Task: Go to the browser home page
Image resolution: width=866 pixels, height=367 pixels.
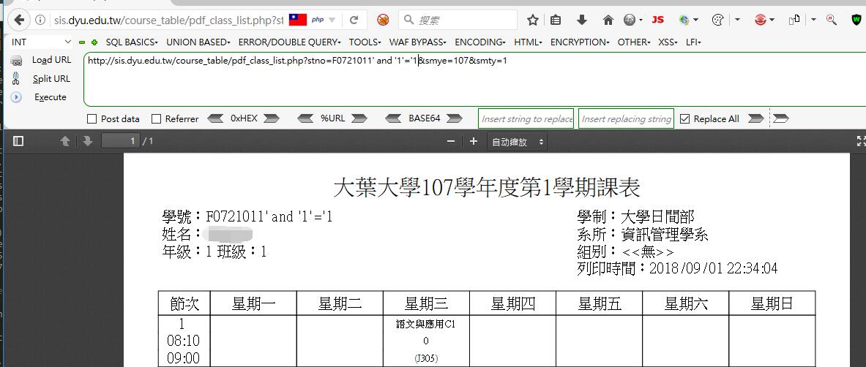Action: tap(608, 20)
